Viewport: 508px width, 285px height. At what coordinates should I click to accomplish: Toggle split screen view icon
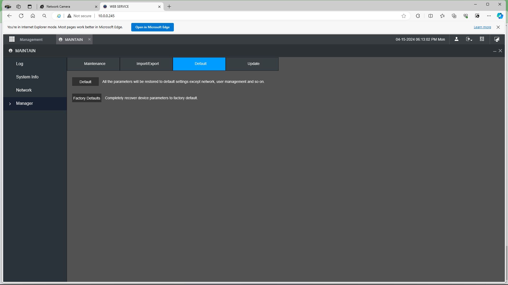coord(430,16)
